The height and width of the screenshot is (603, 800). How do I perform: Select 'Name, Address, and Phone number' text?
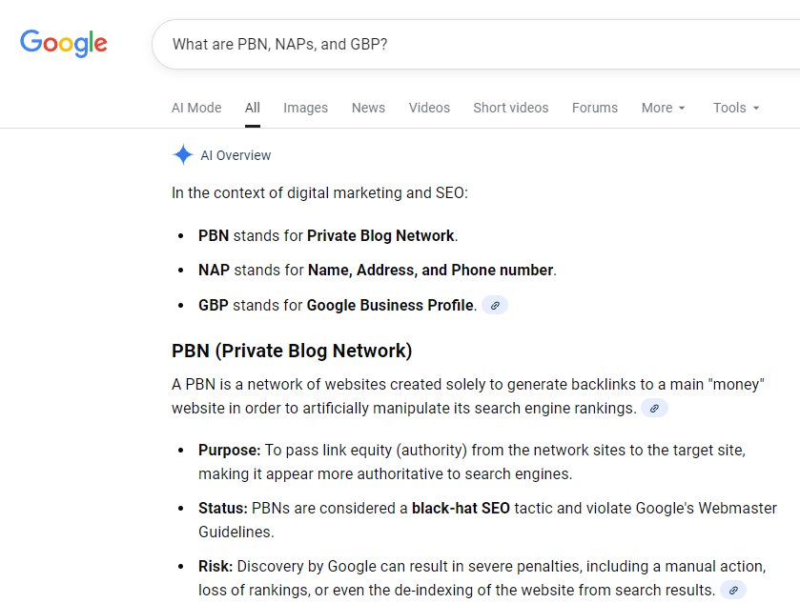point(431,271)
